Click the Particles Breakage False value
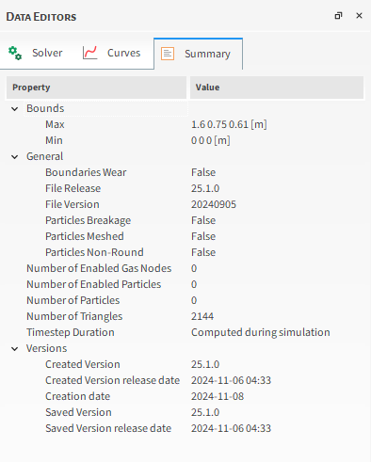The image size is (371, 462). click(x=203, y=220)
